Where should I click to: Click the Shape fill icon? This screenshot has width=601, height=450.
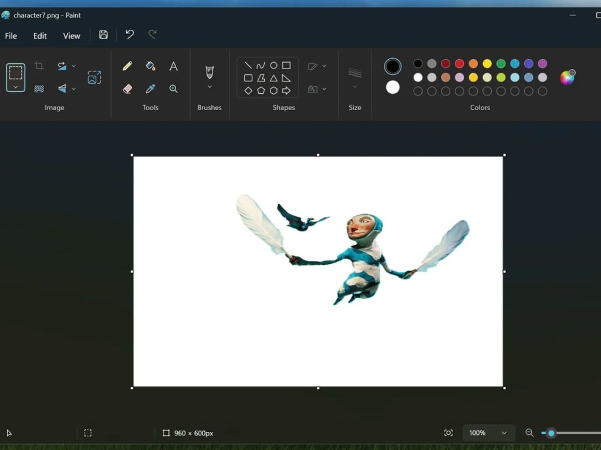click(312, 89)
